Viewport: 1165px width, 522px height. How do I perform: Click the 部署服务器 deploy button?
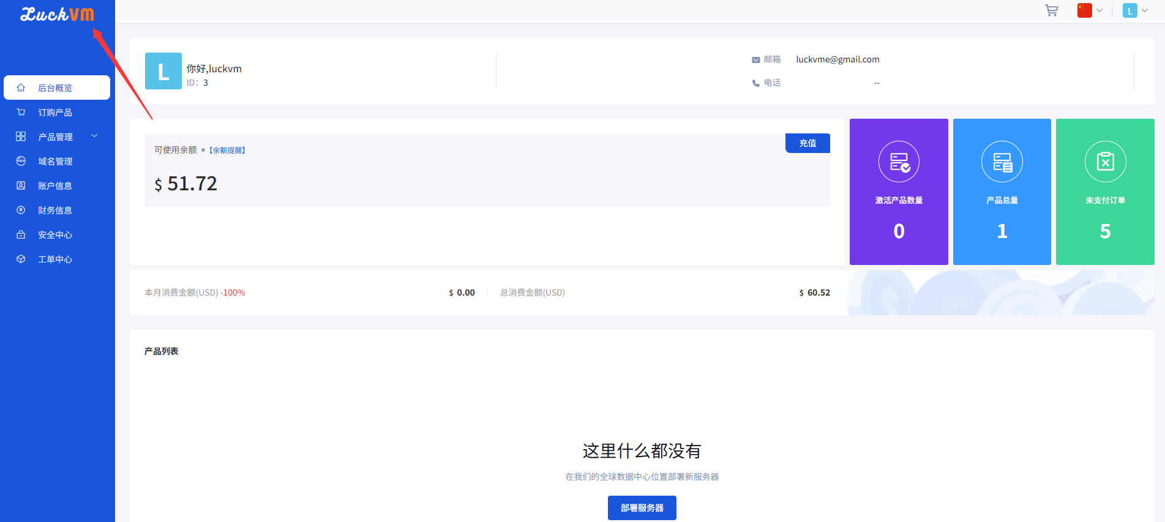click(642, 508)
